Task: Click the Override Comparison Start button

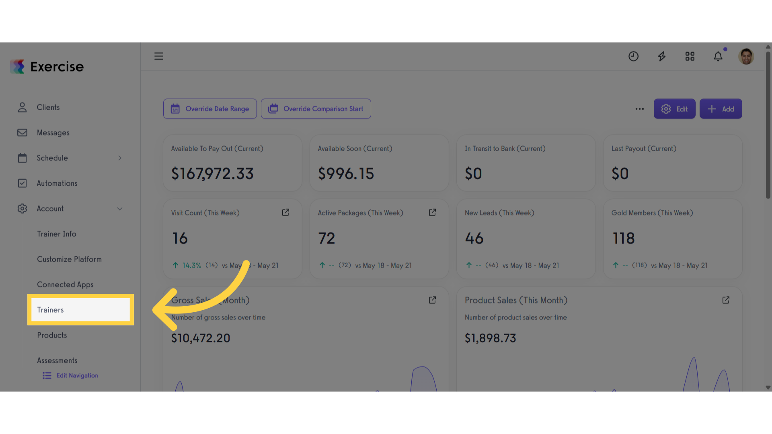Action: (x=316, y=109)
